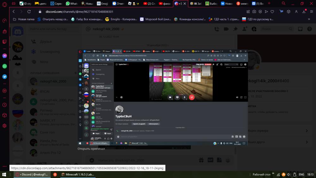The width and height of the screenshot is (316, 178).
Task: Open Windows Start menu
Action: point(4,175)
